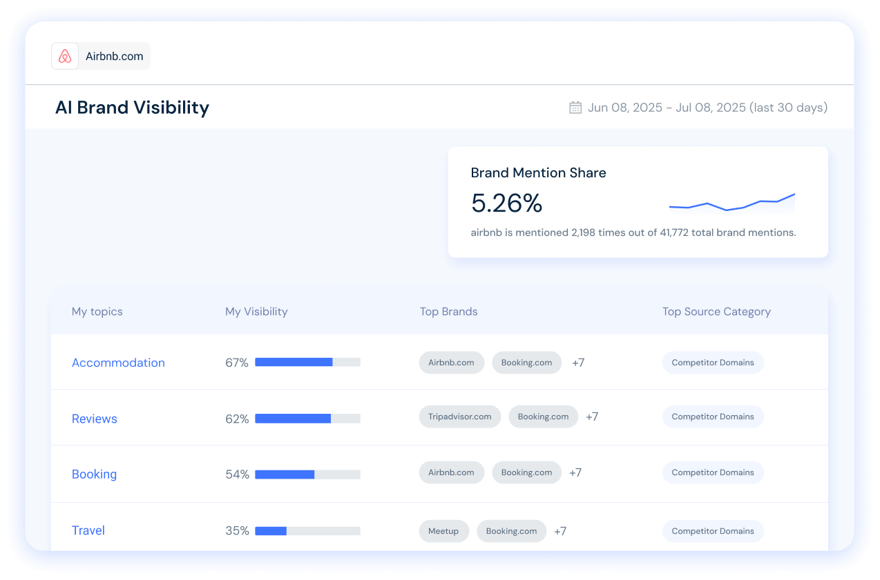Click the My topics column header

point(97,312)
